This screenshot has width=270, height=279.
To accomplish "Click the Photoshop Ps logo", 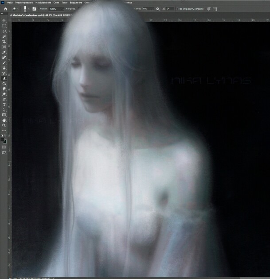I will [x=3, y=3].
